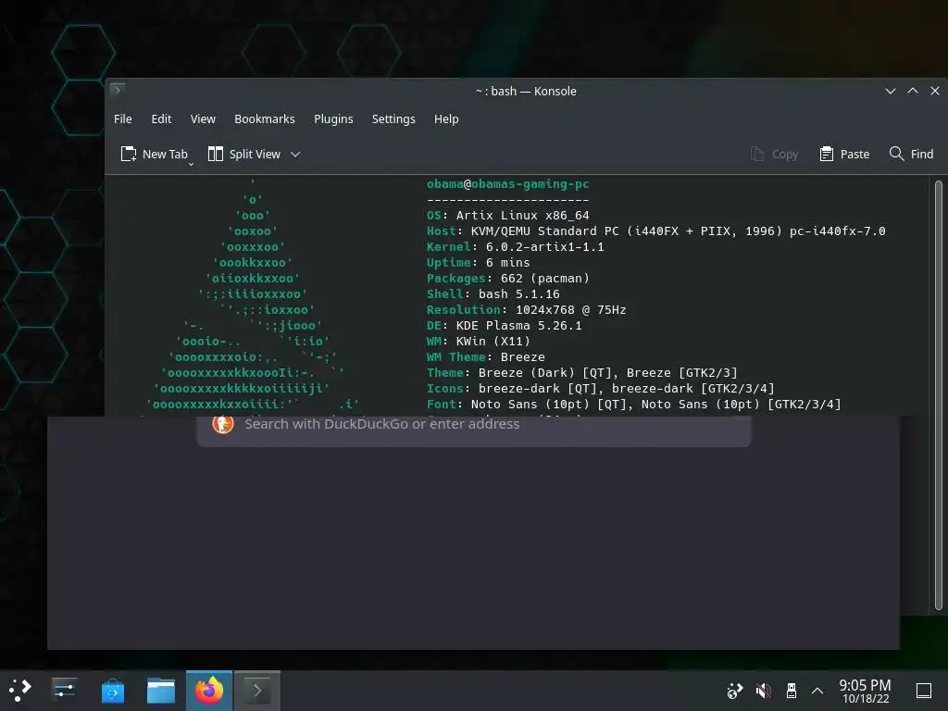This screenshot has height=711, width=948.
Task: Click the Show Desktop button in the panel
Action: [x=924, y=691]
